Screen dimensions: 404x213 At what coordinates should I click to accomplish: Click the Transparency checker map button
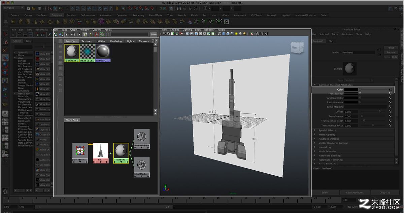point(390,94)
